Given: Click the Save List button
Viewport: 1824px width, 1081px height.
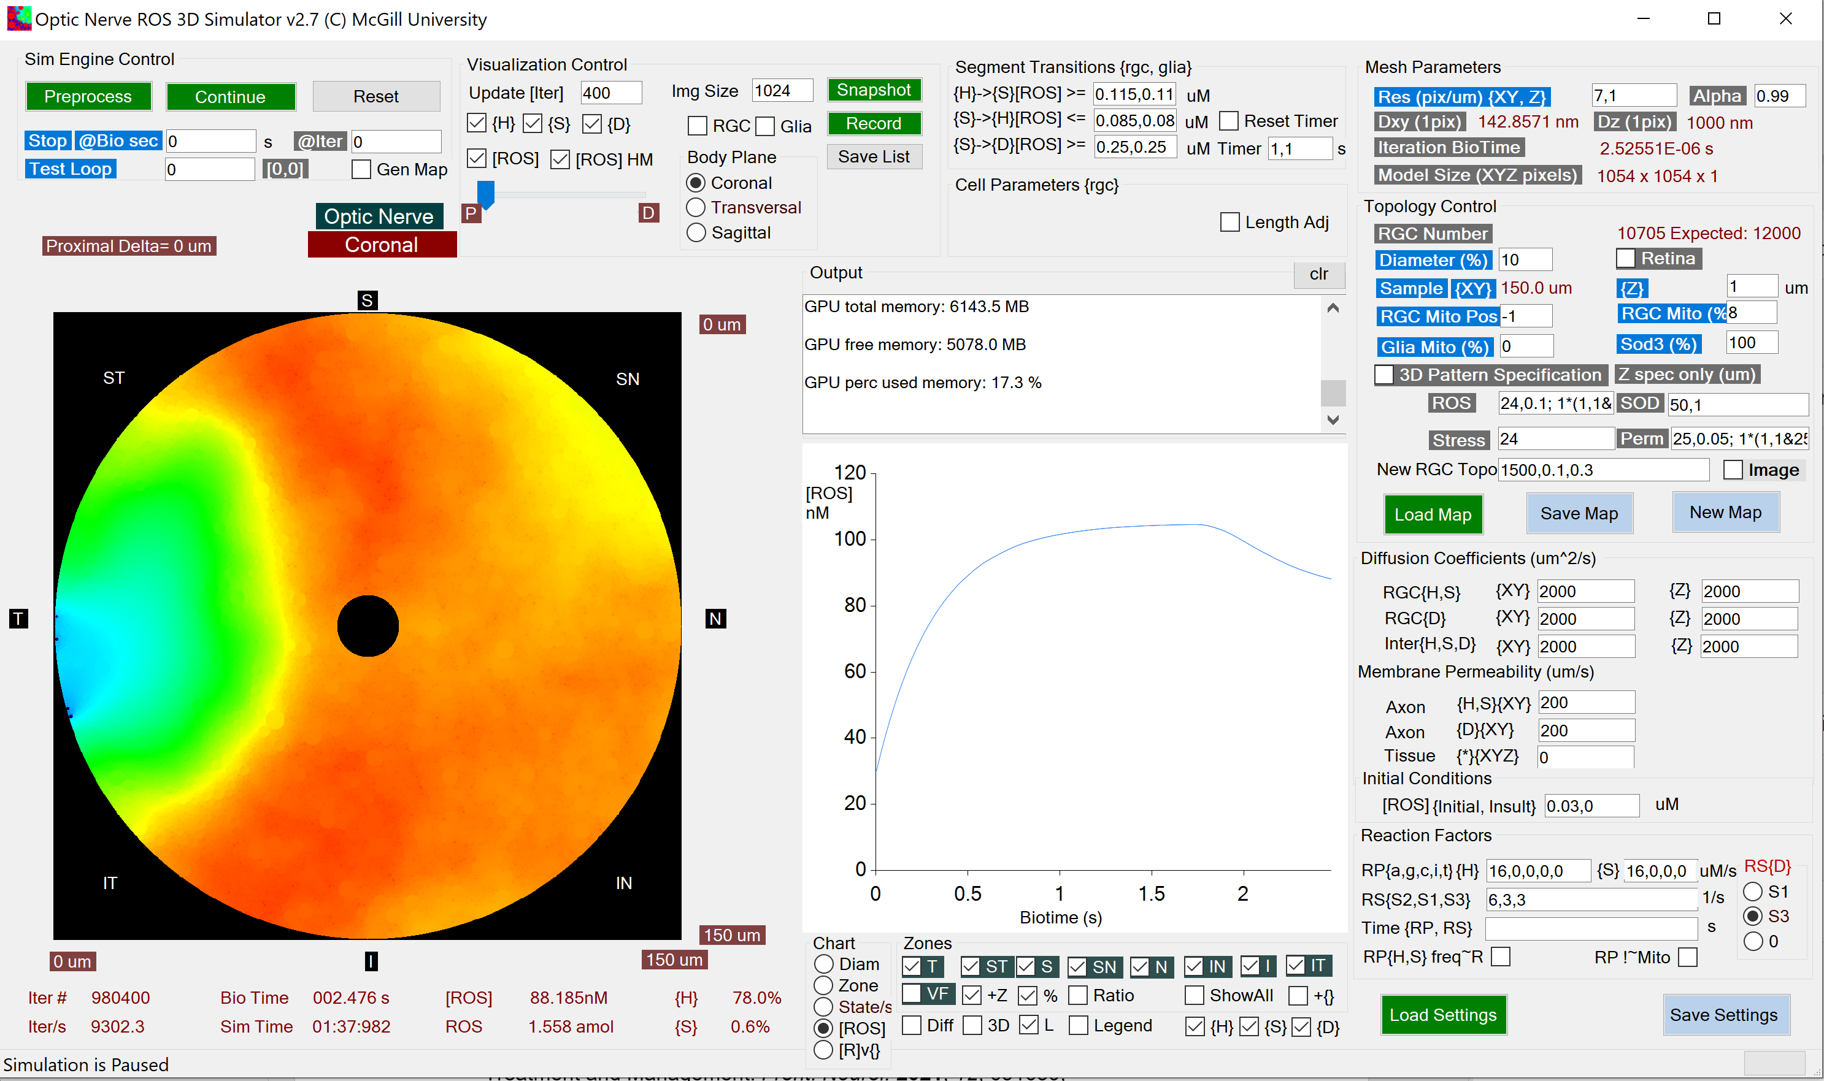Looking at the screenshot, I should tap(873, 156).
